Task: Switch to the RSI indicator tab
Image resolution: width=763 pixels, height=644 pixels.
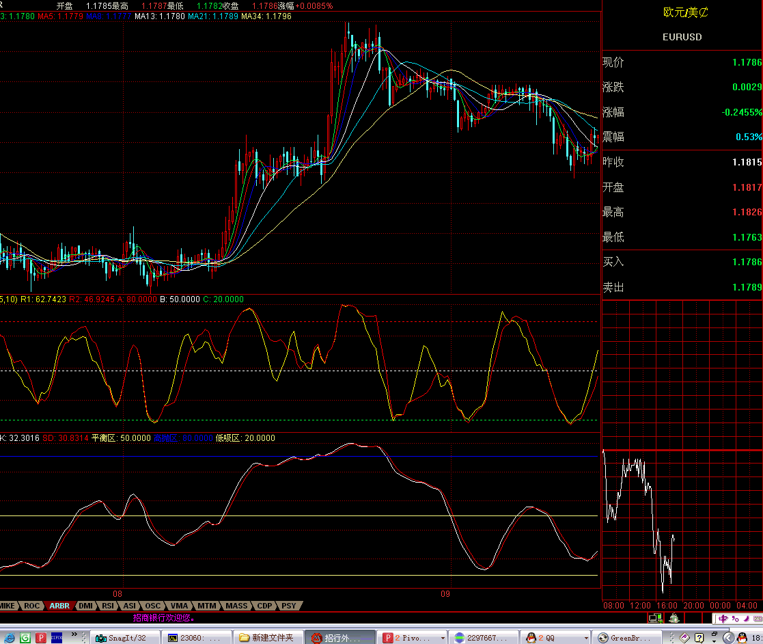Action: pyautogui.click(x=107, y=606)
